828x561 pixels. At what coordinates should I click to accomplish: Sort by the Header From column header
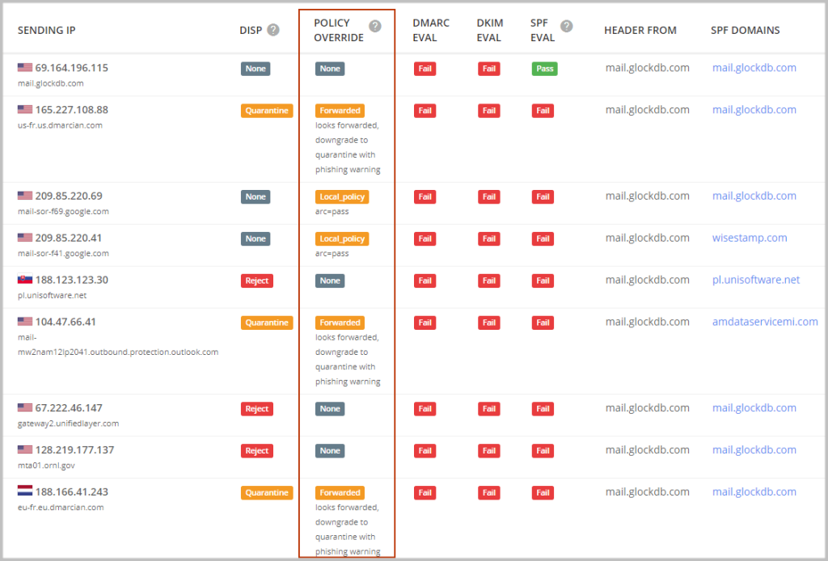[x=640, y=30]
